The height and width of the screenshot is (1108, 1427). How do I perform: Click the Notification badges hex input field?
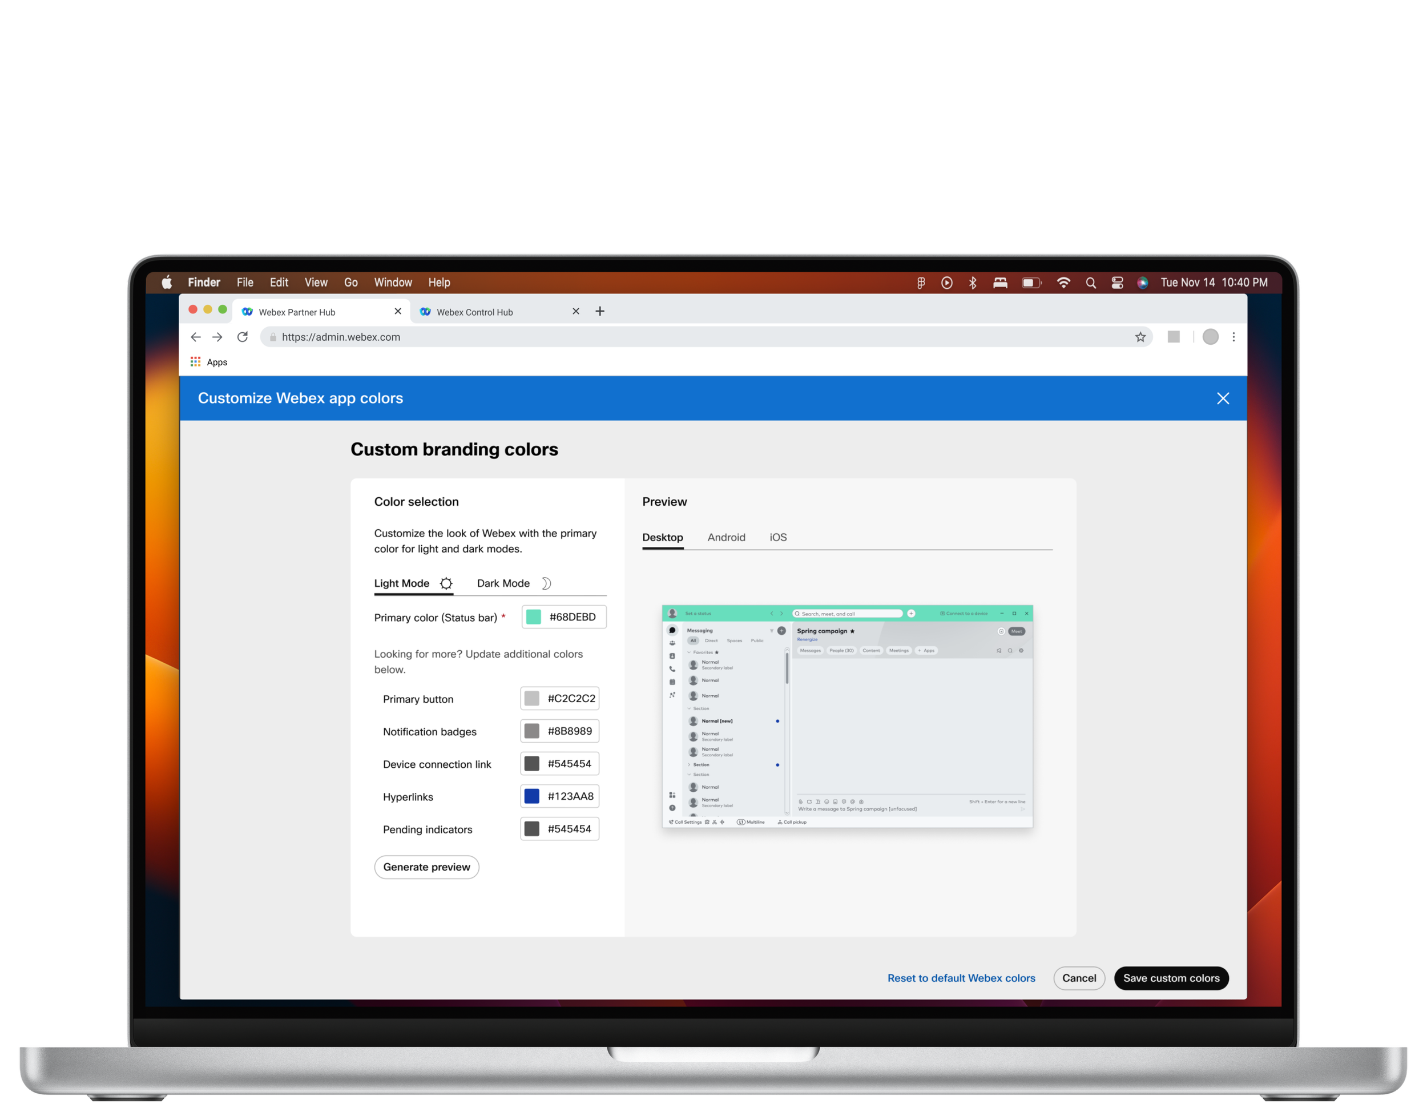tap(570, 731)
